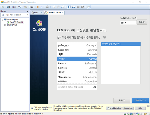
Task: Select Malayalam in the language list
Action: [x=77, y=82]
